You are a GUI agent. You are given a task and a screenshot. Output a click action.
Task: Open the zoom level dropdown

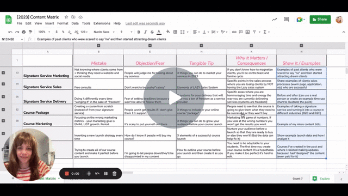click(44, 32)
